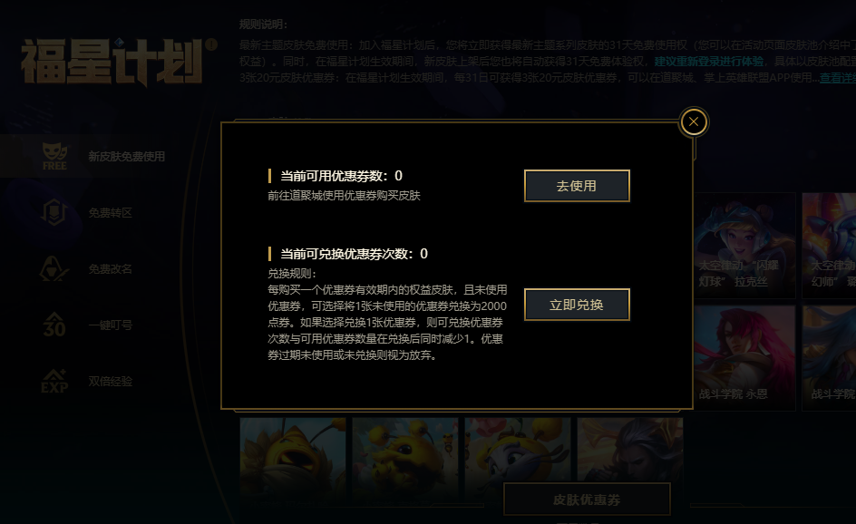Screen dimensions: 856x524
Task: Click the 免费转区 shield icon
Action: pyautogui.click(x=54, y=213)
